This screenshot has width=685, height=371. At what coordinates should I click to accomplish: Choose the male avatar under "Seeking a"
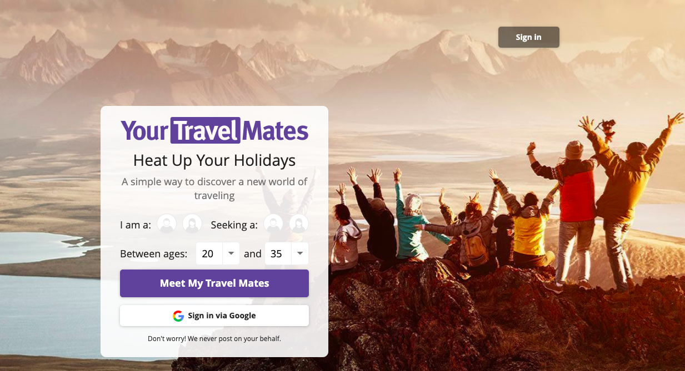coord(273,224)
